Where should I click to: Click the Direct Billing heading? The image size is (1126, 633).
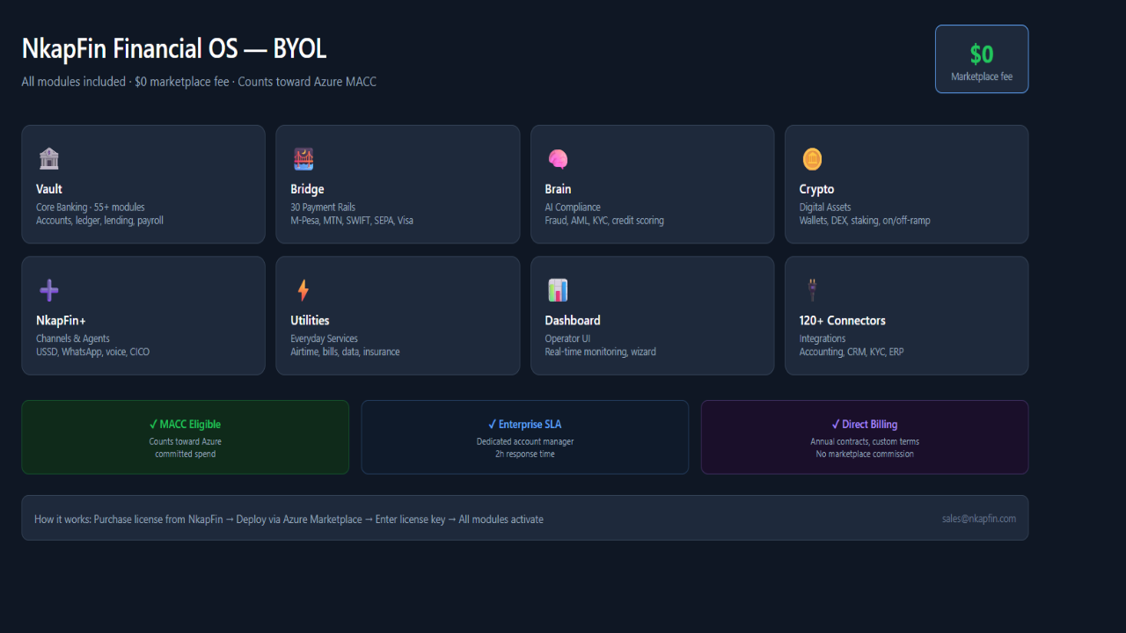click(x=865, y=425)
